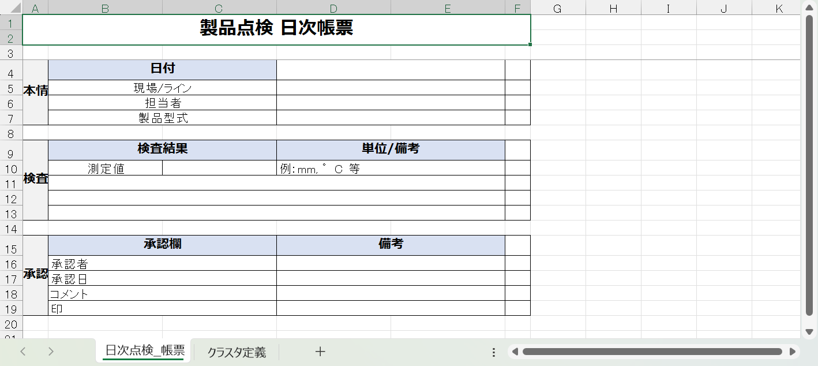Click the three-dot handle beside the horizontal scrollbar
The width and height of the screenshot is (818, 366).
pos(494,352)
